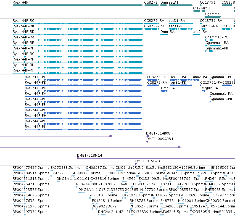The width and height of the screenshot is (235, 216).
Task: Click the top-track sec31 gene label
Action: [x=173, y=2]
